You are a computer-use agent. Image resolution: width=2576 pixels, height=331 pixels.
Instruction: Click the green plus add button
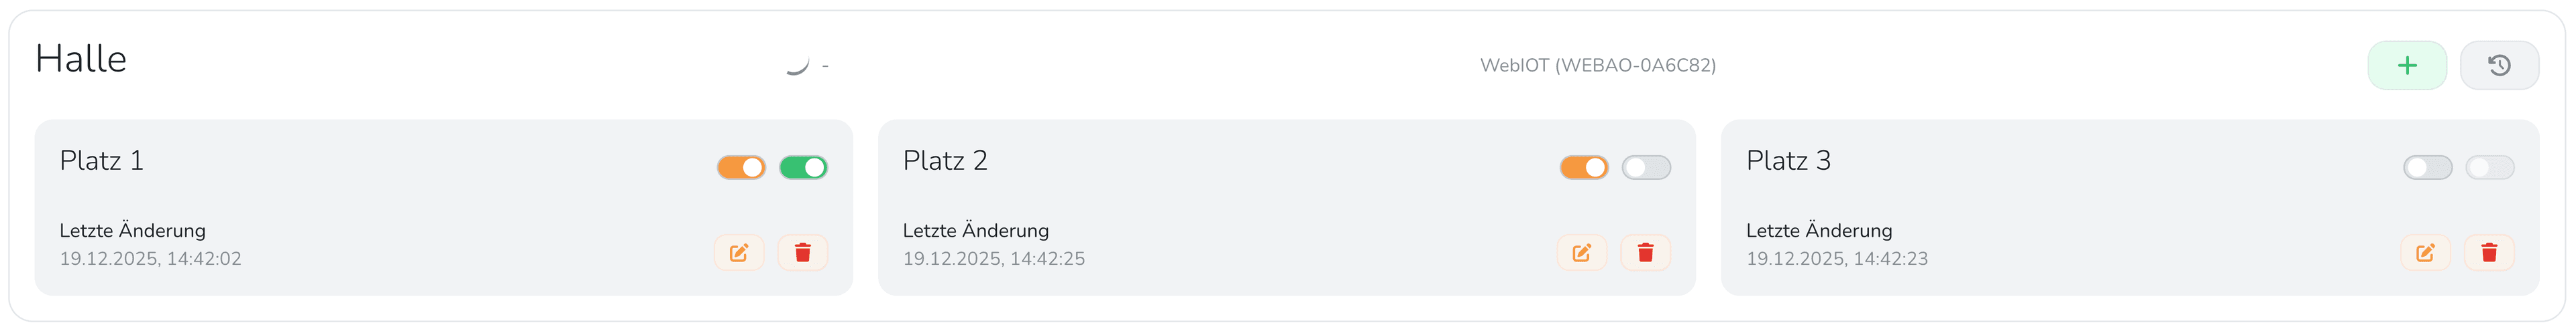[2406, 66]
